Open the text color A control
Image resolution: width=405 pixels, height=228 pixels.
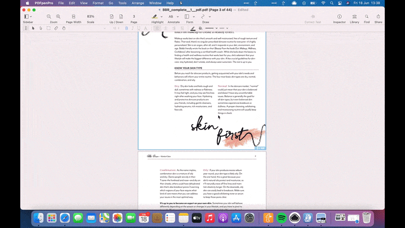coord(146,28)
